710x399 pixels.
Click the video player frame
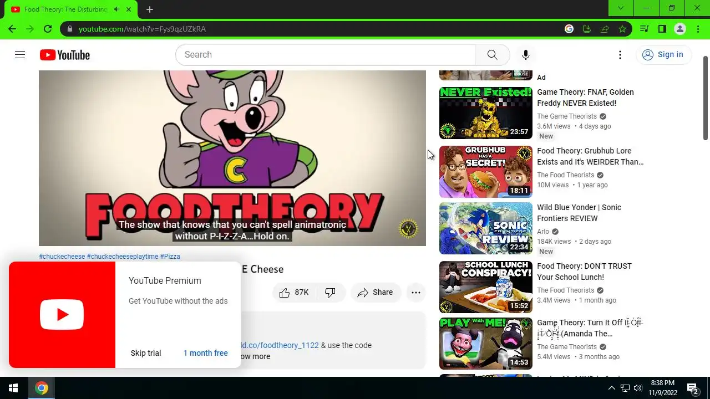[x=232, y=158]
